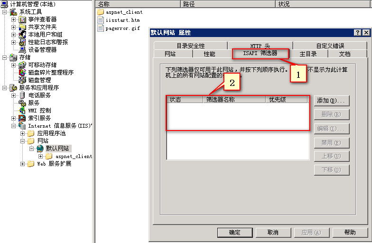Expand the 事件查看器 node
The width and height of the screenshot is (372, 243).
[x=13, y=19]
